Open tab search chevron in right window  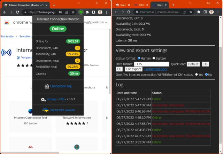pos(190,3)
